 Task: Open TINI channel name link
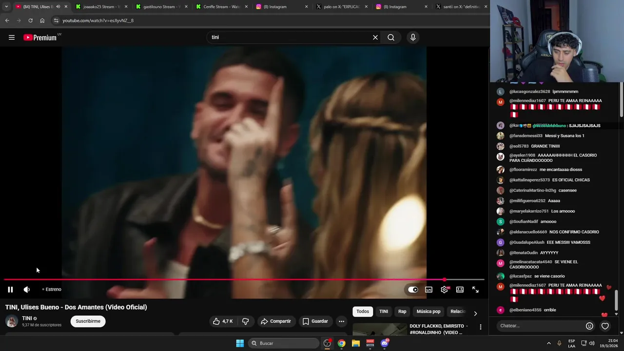point(27,318)
